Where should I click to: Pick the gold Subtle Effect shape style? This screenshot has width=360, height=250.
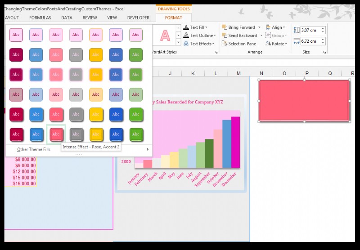(x=96, y=94)
